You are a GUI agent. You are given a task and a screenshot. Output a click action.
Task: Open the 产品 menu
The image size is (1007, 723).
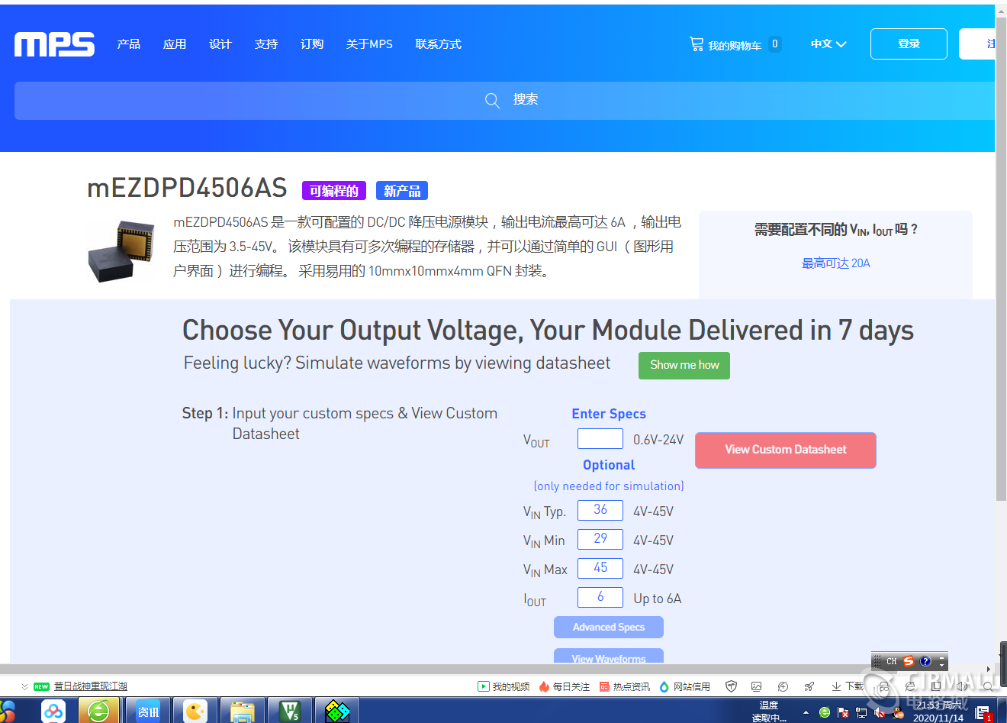click(x=128, y=44)
